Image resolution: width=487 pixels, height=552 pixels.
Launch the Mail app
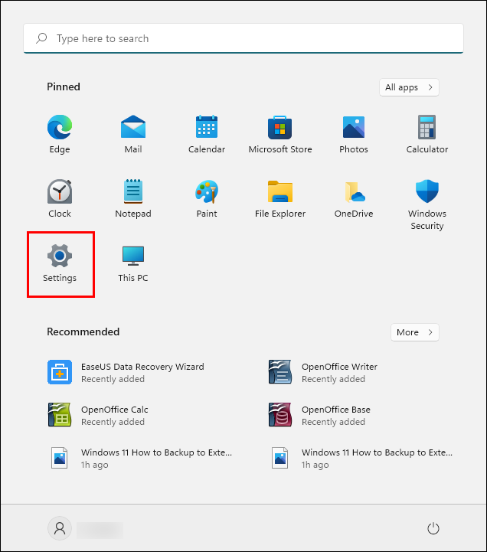pos(133,127)
